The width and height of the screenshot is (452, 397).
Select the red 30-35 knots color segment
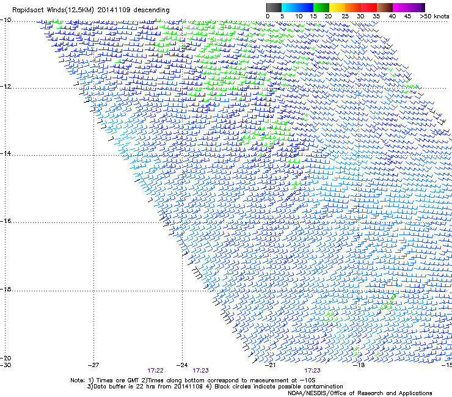coord(369,7)
